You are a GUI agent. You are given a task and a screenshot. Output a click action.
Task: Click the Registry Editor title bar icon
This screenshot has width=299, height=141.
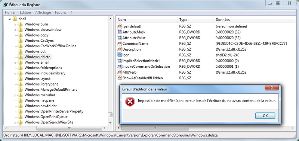[6, 4]
